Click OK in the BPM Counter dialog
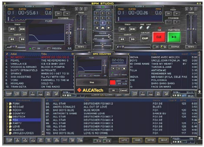The width and height of the screenshot is (204, 147). tap(113, 90)
